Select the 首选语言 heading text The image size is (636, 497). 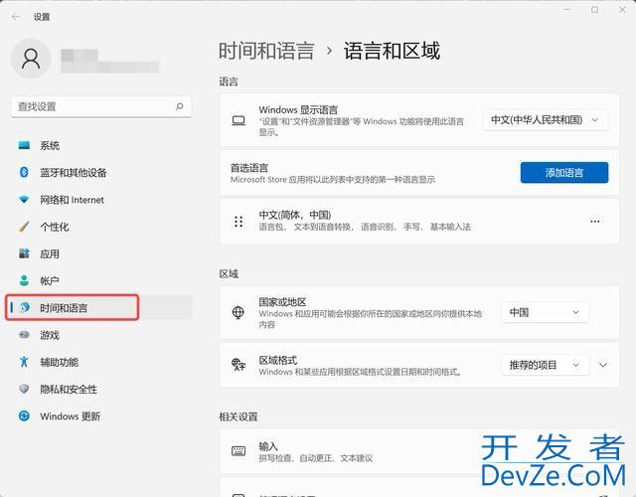(x=249, y=168)
